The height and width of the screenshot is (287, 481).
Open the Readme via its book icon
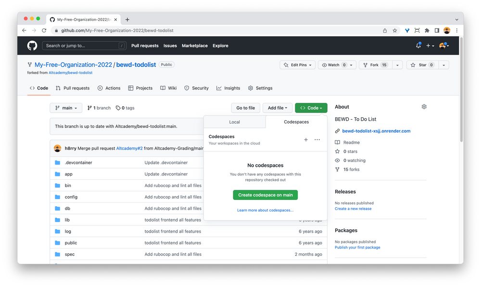[x=338, y=142]
